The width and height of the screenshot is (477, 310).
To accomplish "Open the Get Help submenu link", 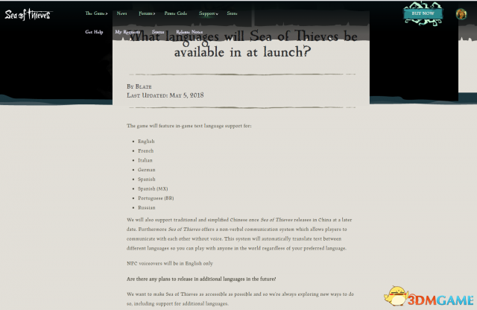I will [94, 32].
